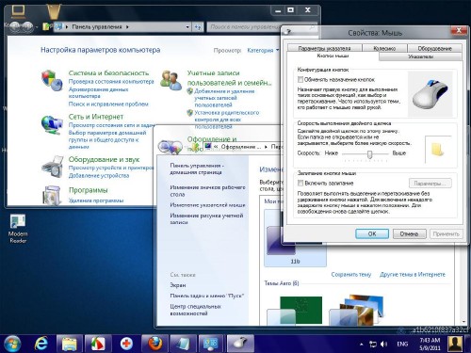The height and width of the screenshot is (353, 471).
Task: Click Изменение указателей мыши link
Action: [207, 204]
